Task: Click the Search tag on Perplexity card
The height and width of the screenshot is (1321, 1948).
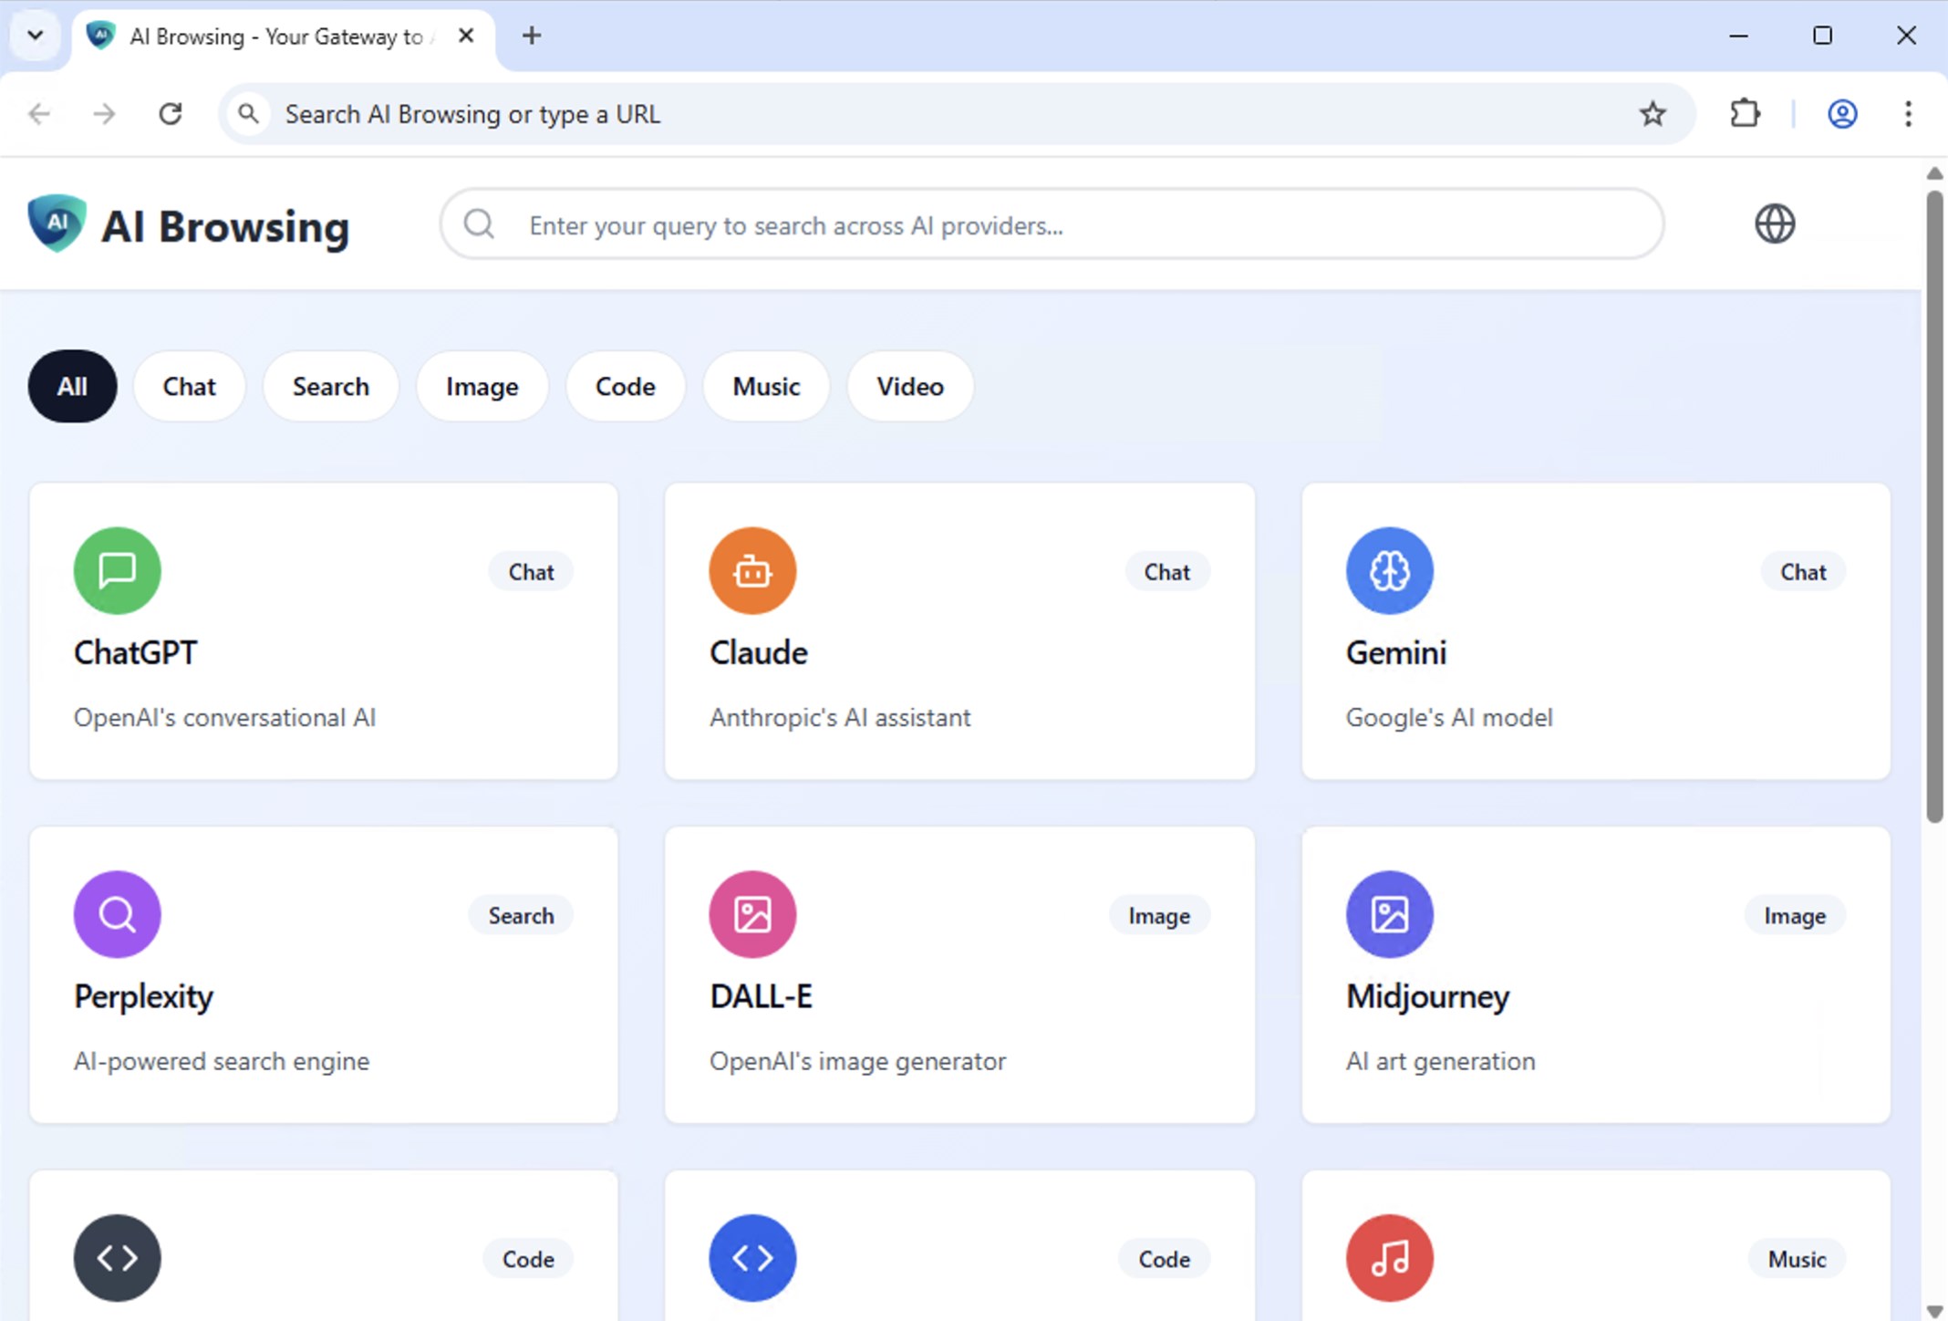Action: pos(521,916)
